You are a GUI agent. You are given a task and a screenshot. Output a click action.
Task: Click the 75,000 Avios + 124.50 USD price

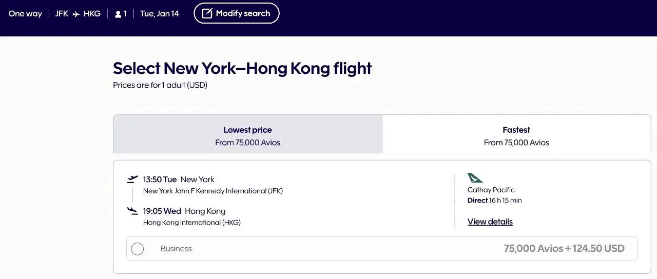564,249
